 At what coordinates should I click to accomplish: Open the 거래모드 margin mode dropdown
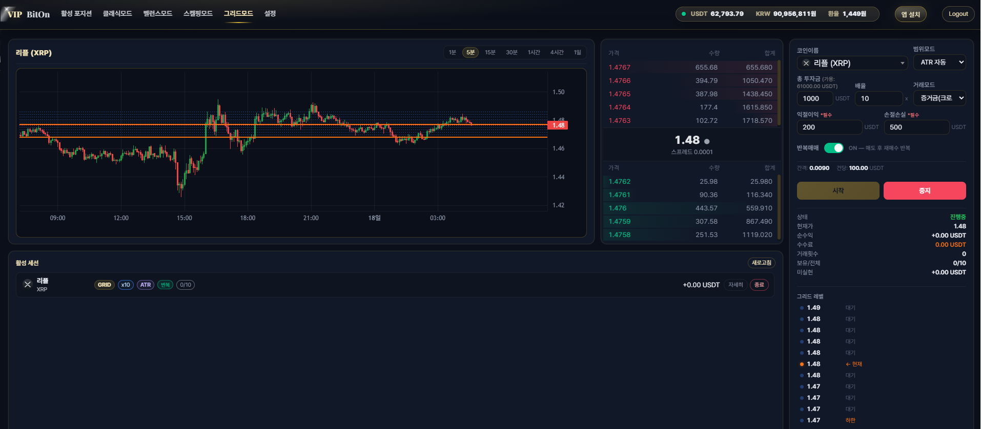coord(939,98)
